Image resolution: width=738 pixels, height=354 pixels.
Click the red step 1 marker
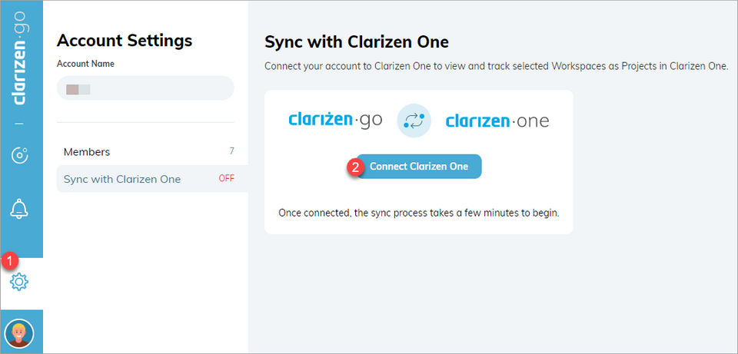tap(9, 260)
